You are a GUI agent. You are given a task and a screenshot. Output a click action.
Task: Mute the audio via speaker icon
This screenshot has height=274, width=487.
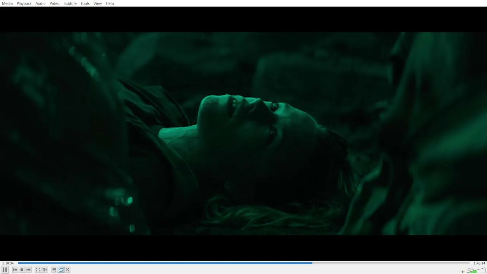(463, 271)
